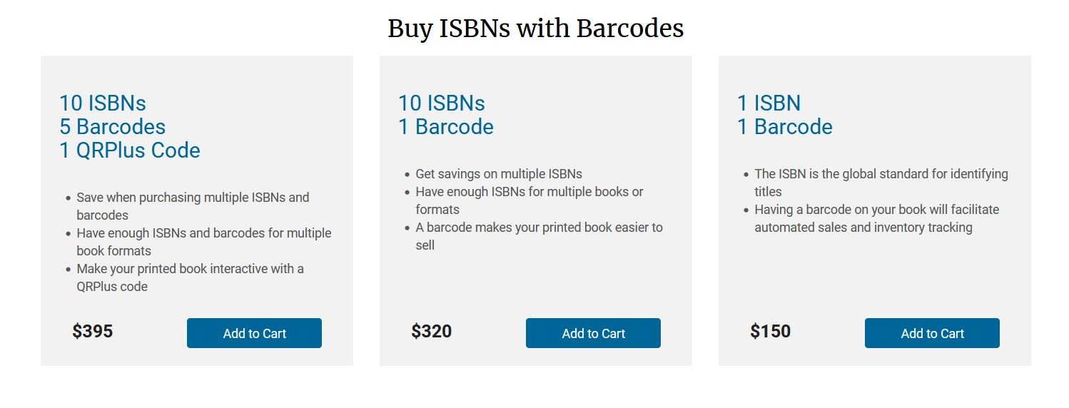The height and width of the screenshot is (408, 1069).
Task: Click 'Make your printed book interactive' bullet
Action: pos(190,269)
